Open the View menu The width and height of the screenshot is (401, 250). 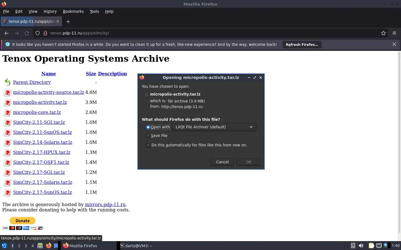(33, 11)
